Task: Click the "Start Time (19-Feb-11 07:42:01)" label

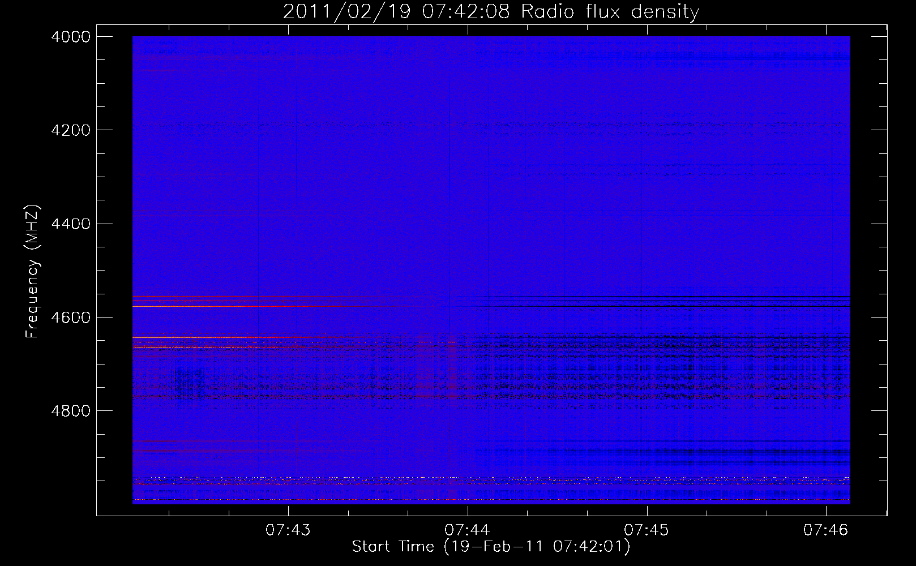Action: 491,547
